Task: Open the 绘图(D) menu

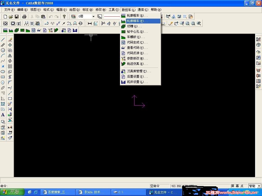Action: tap(74, 10)
